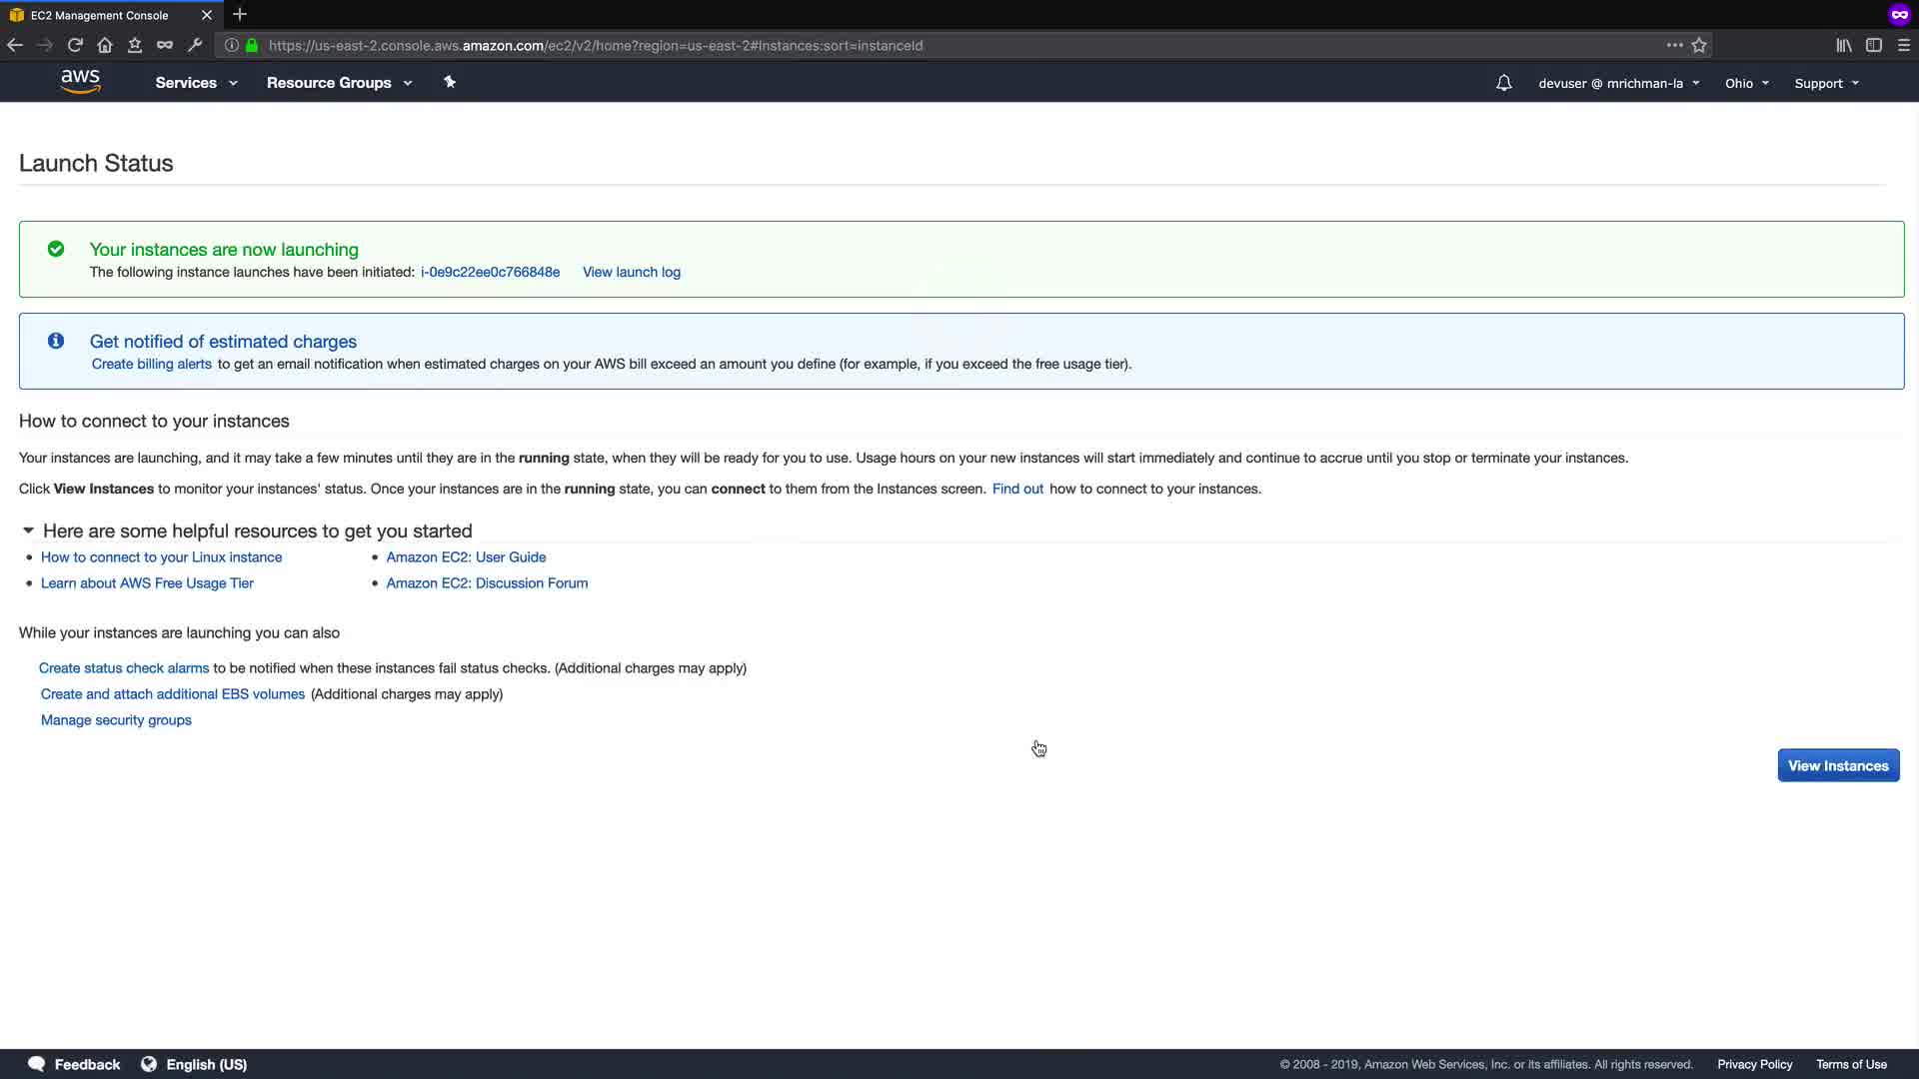
Task: Open the Services menu
Action: [196, 83]
